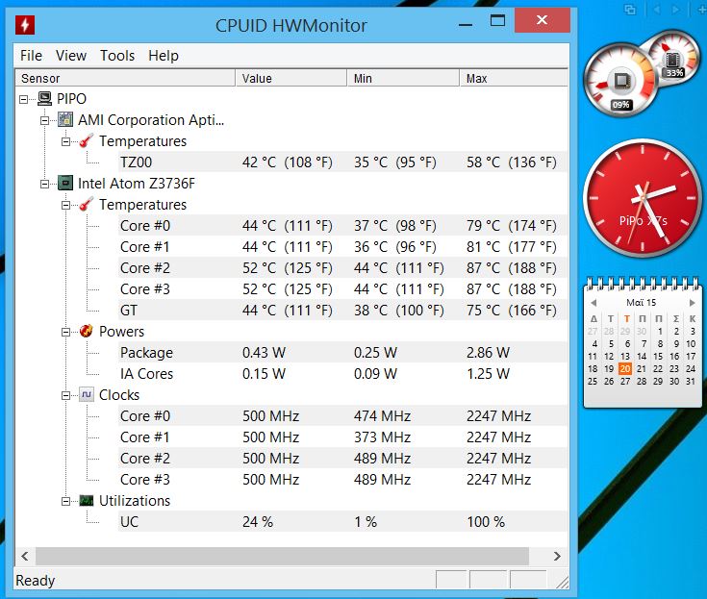
Task: Select the Core #2 clock row
Action: click(342, 458)
